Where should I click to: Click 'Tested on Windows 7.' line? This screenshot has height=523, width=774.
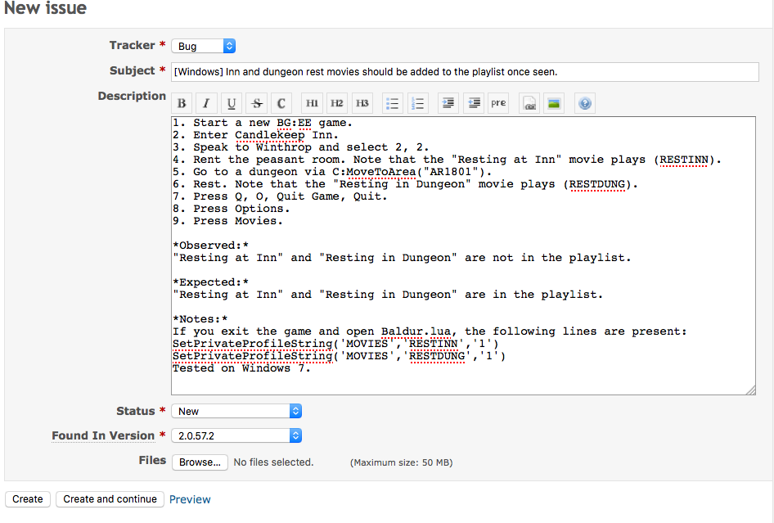pyautogui.click(x=241, y=368)
